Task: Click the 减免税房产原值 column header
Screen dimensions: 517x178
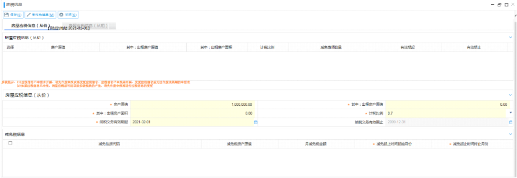Action: (x=240, y=144)
